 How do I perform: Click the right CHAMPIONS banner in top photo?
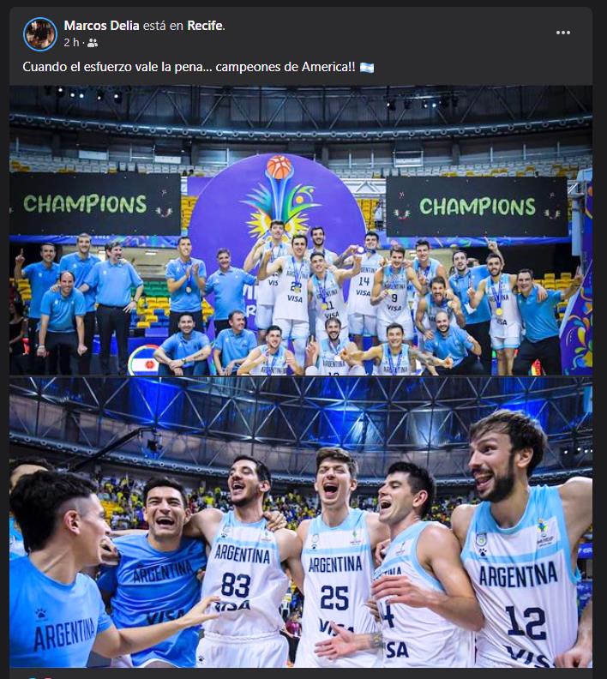477,207
